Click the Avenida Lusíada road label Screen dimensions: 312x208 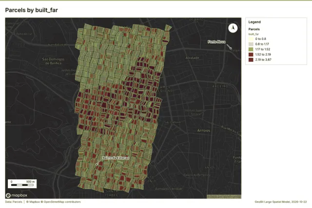coord(58,45)
